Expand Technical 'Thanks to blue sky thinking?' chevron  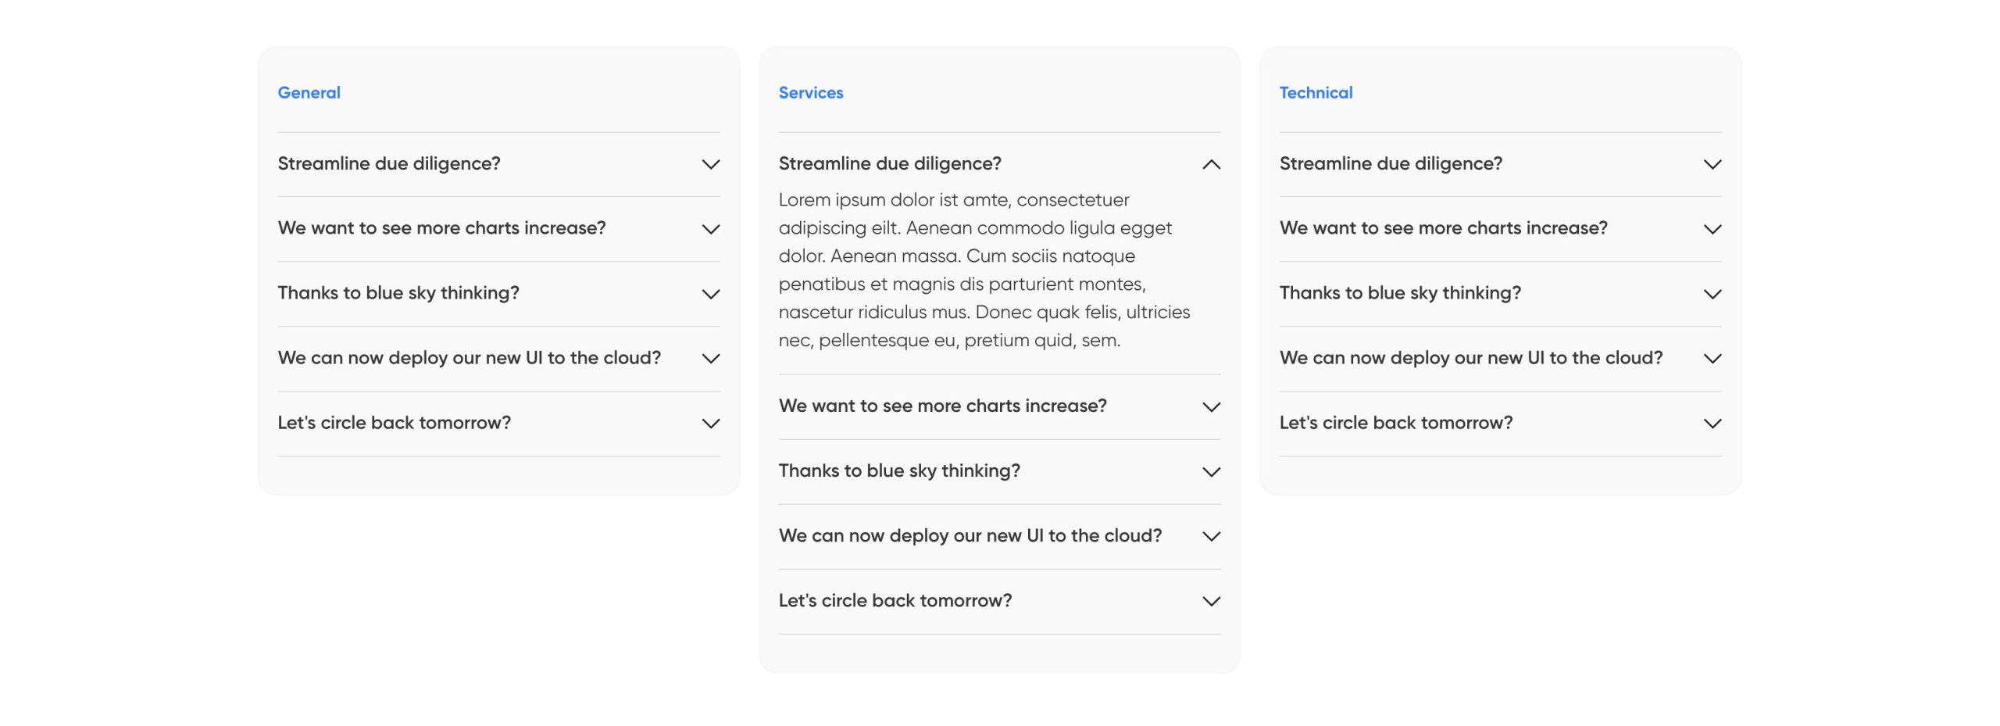pos(1712,294)
